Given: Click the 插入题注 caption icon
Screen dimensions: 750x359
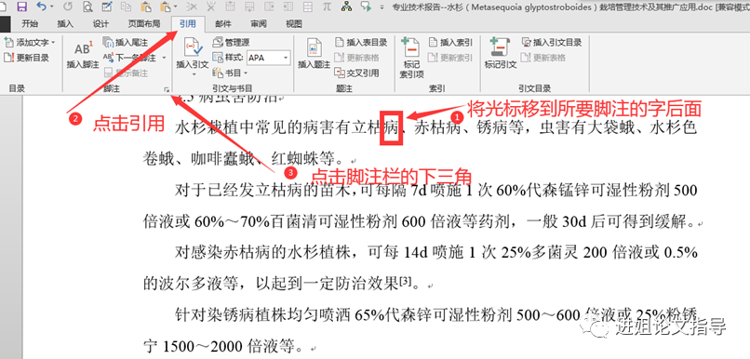Looking at the screenshot, I should [x=314, y=48].
